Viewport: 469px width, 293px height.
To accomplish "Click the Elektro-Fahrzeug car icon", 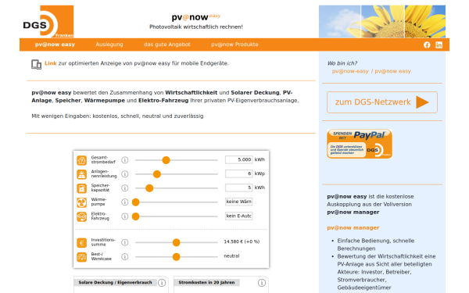I will (x=81, y=216).
